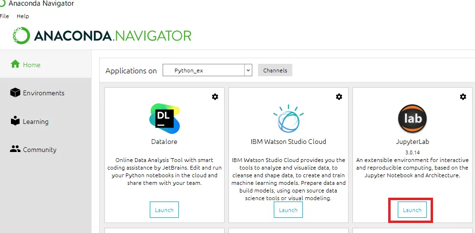Click the JupyterLab app logo

[413, 119]
